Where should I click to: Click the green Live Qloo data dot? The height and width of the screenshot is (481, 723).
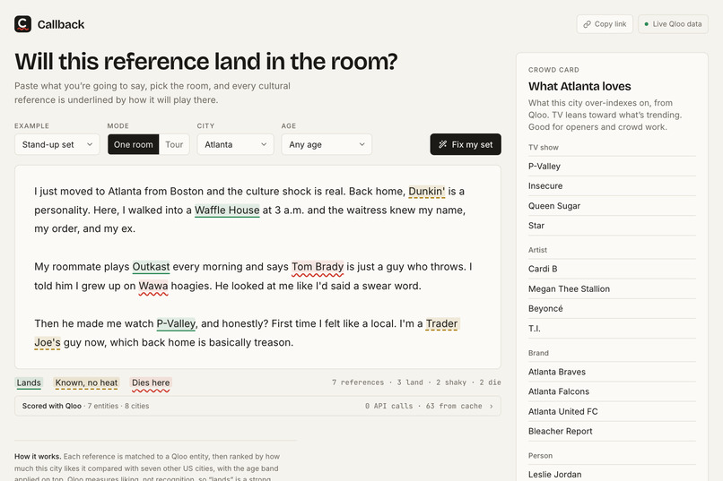click(x=647, y=24)
